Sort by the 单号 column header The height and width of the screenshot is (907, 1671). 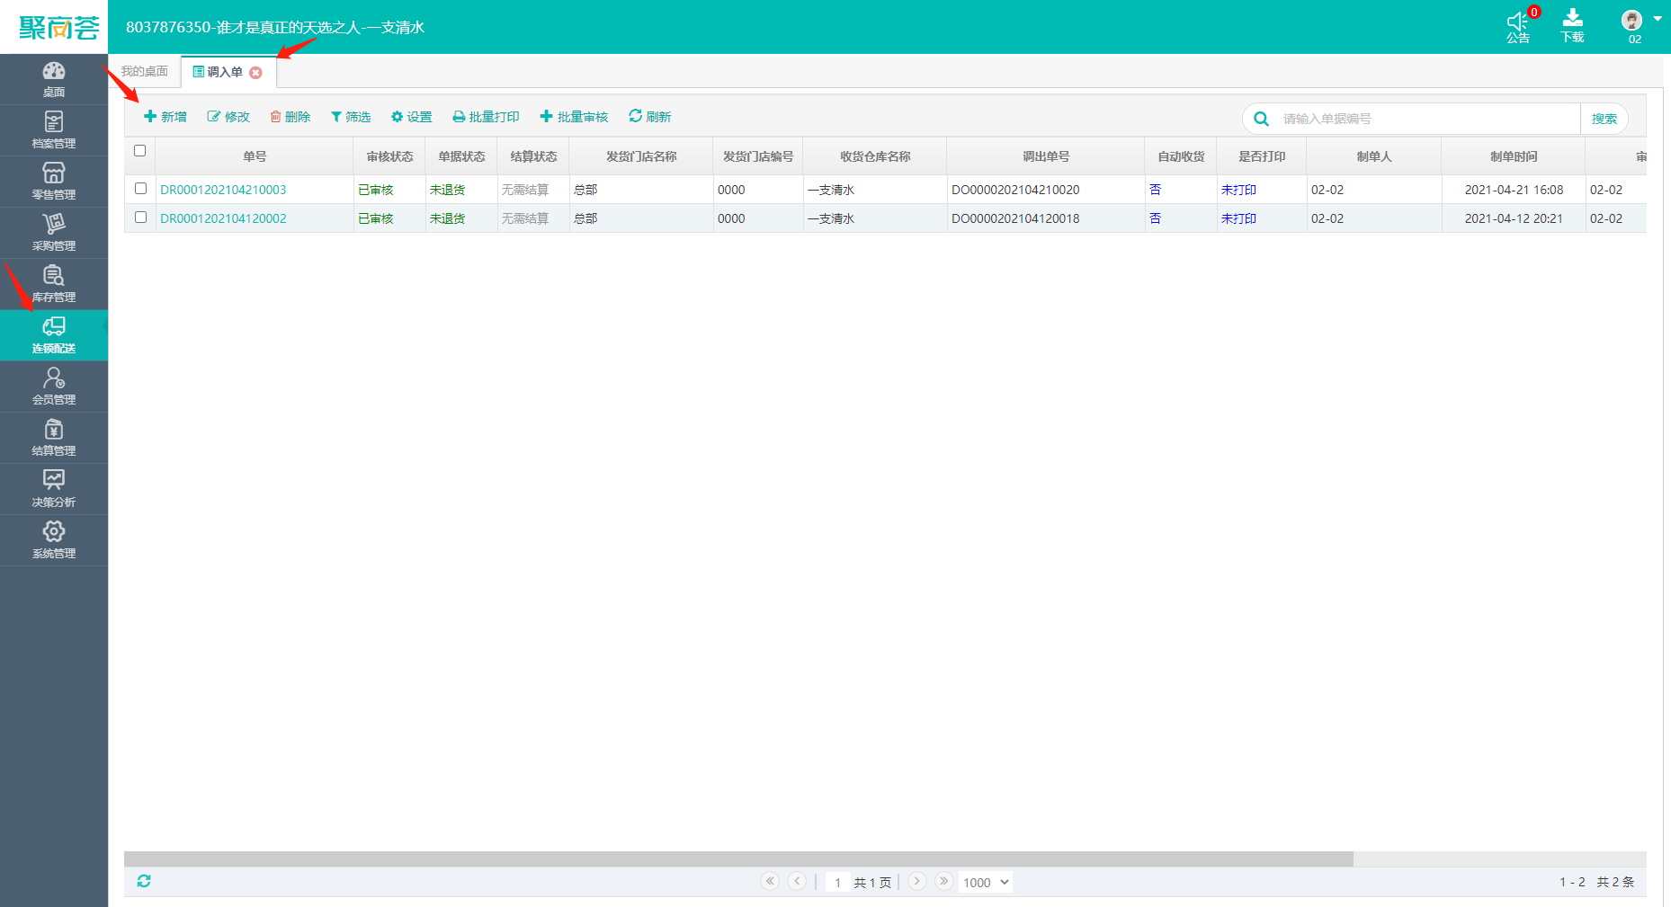[255, 156]
